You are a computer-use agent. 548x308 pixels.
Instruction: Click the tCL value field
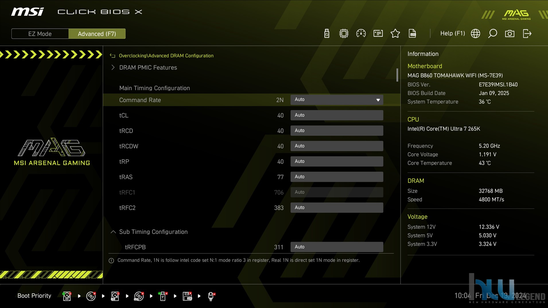tap(337, 115)
